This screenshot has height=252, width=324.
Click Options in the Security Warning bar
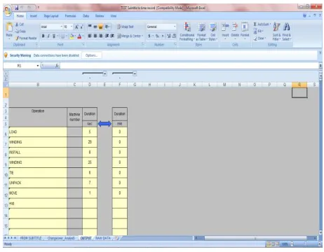(x=91, y=55)
